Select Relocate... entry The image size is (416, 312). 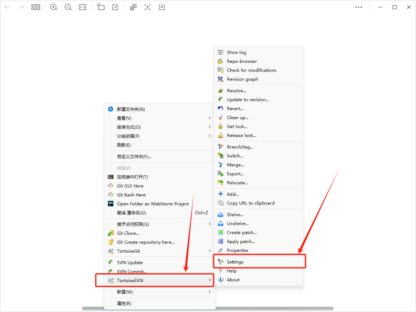[x=259, y=182]
